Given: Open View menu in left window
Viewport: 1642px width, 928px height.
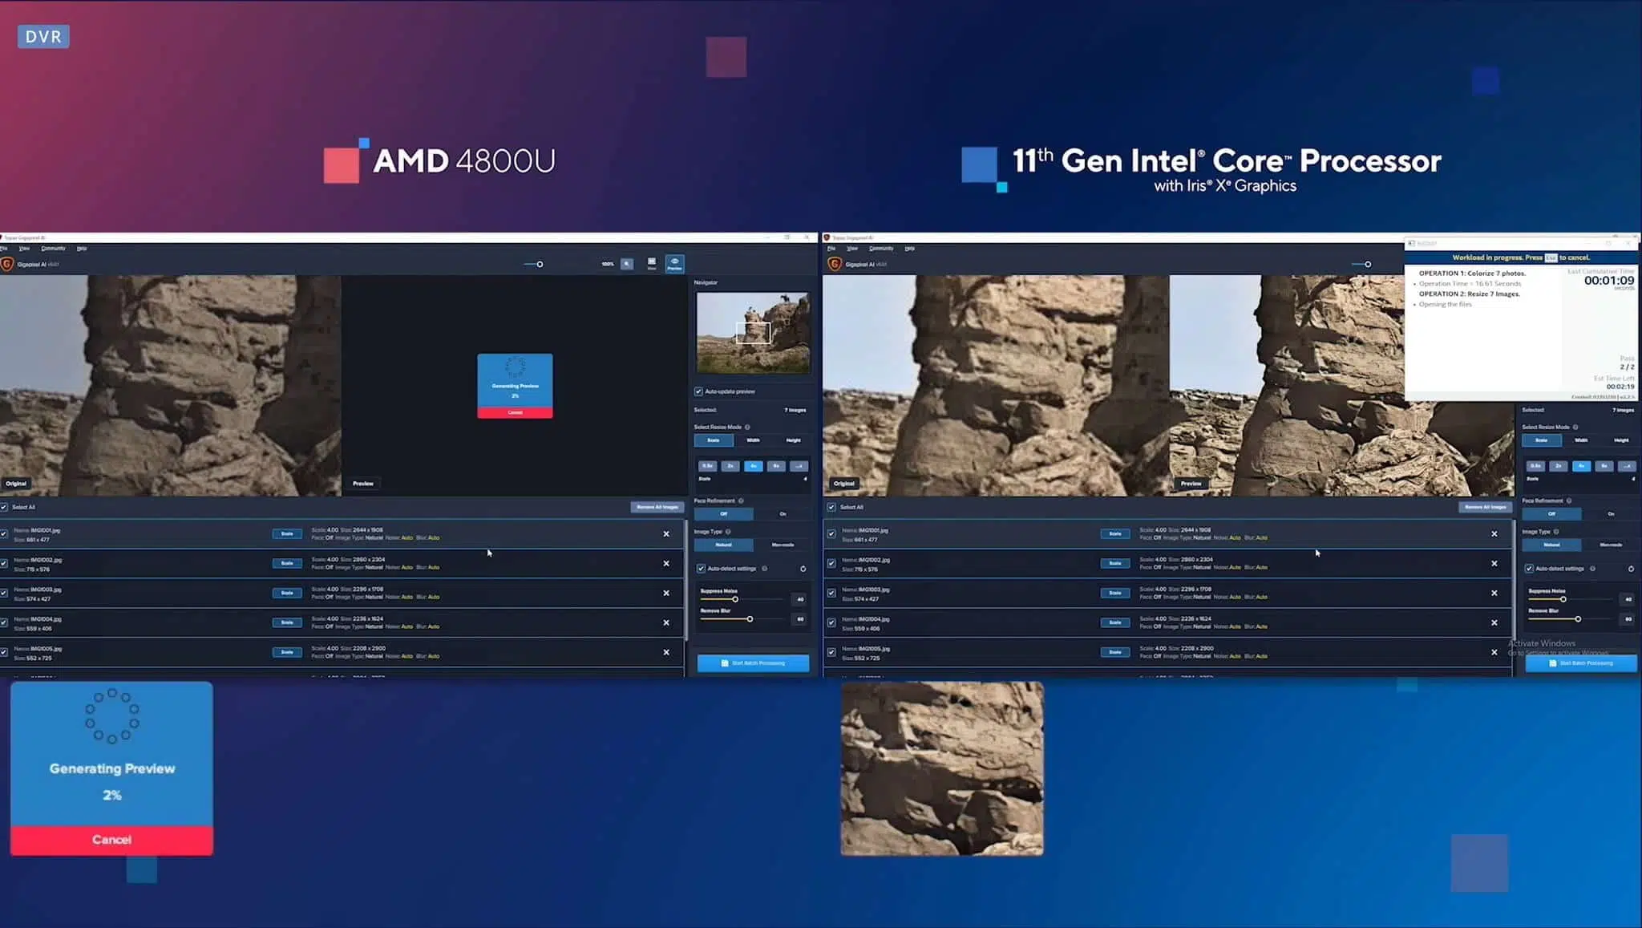Looking at the screenshot, I should 24,249.
